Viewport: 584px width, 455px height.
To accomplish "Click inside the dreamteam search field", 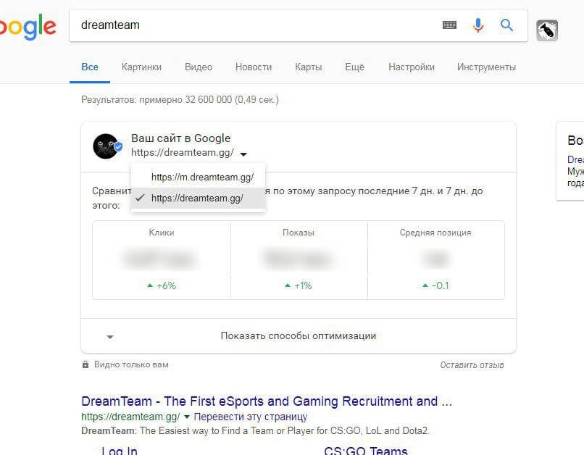I will coord(257,25).
